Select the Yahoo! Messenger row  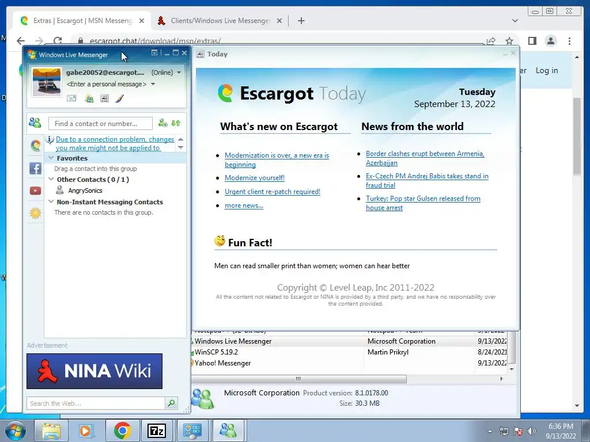(x=349, y=363)
